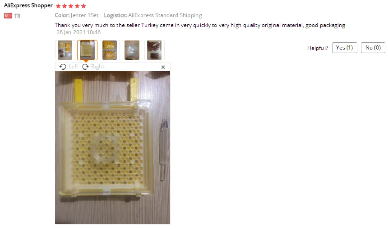Click the Right rotate text label
The height and width of the screenshot is (229, 388).
tap(98, 67)
